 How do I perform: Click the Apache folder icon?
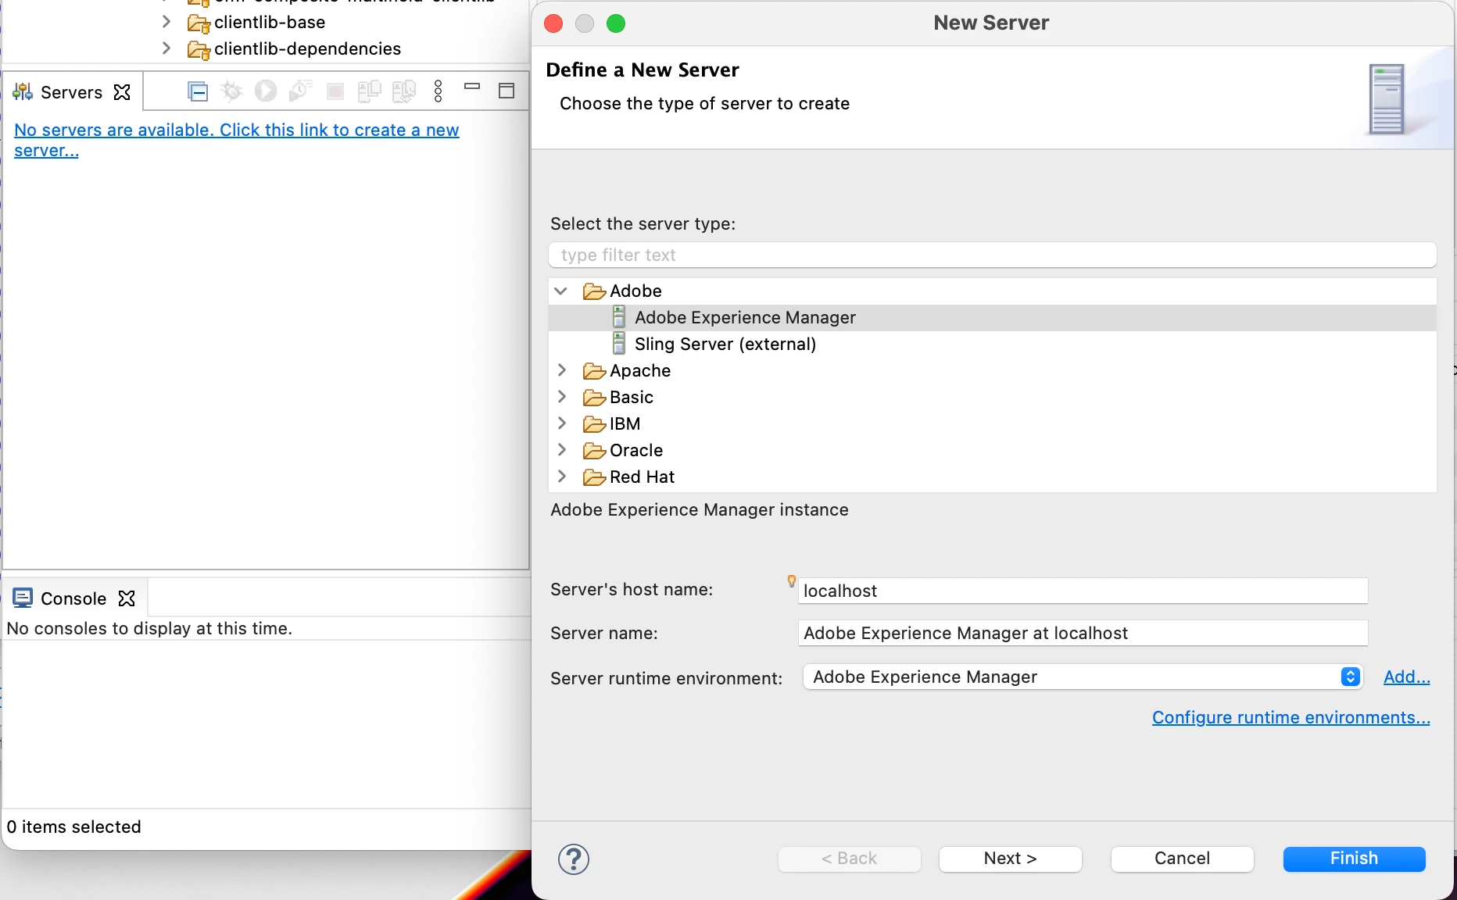(x=594, y=371)
